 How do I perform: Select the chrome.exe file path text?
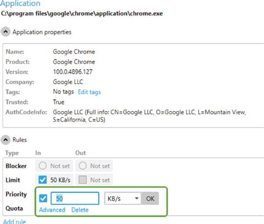point(82,13)
